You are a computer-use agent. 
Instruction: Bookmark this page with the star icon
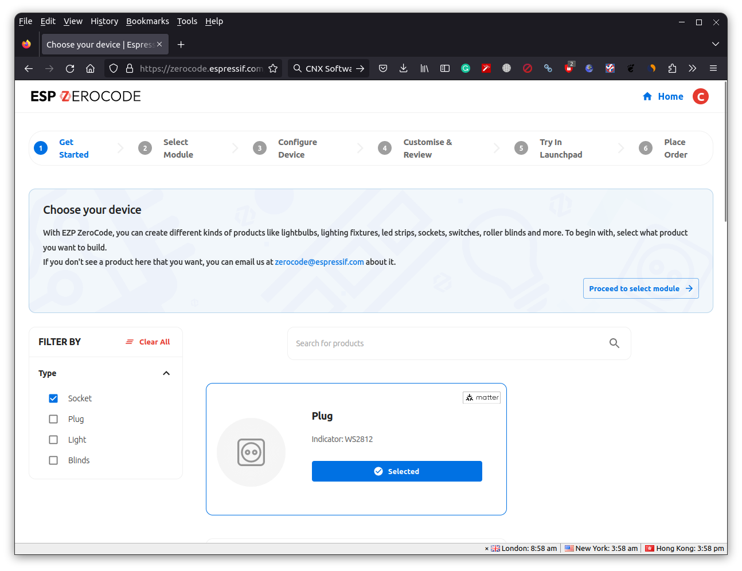point(273,68)
